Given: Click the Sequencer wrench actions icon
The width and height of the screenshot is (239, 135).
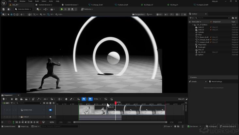Looking at the screenshot, I should [x=38, y=99].
